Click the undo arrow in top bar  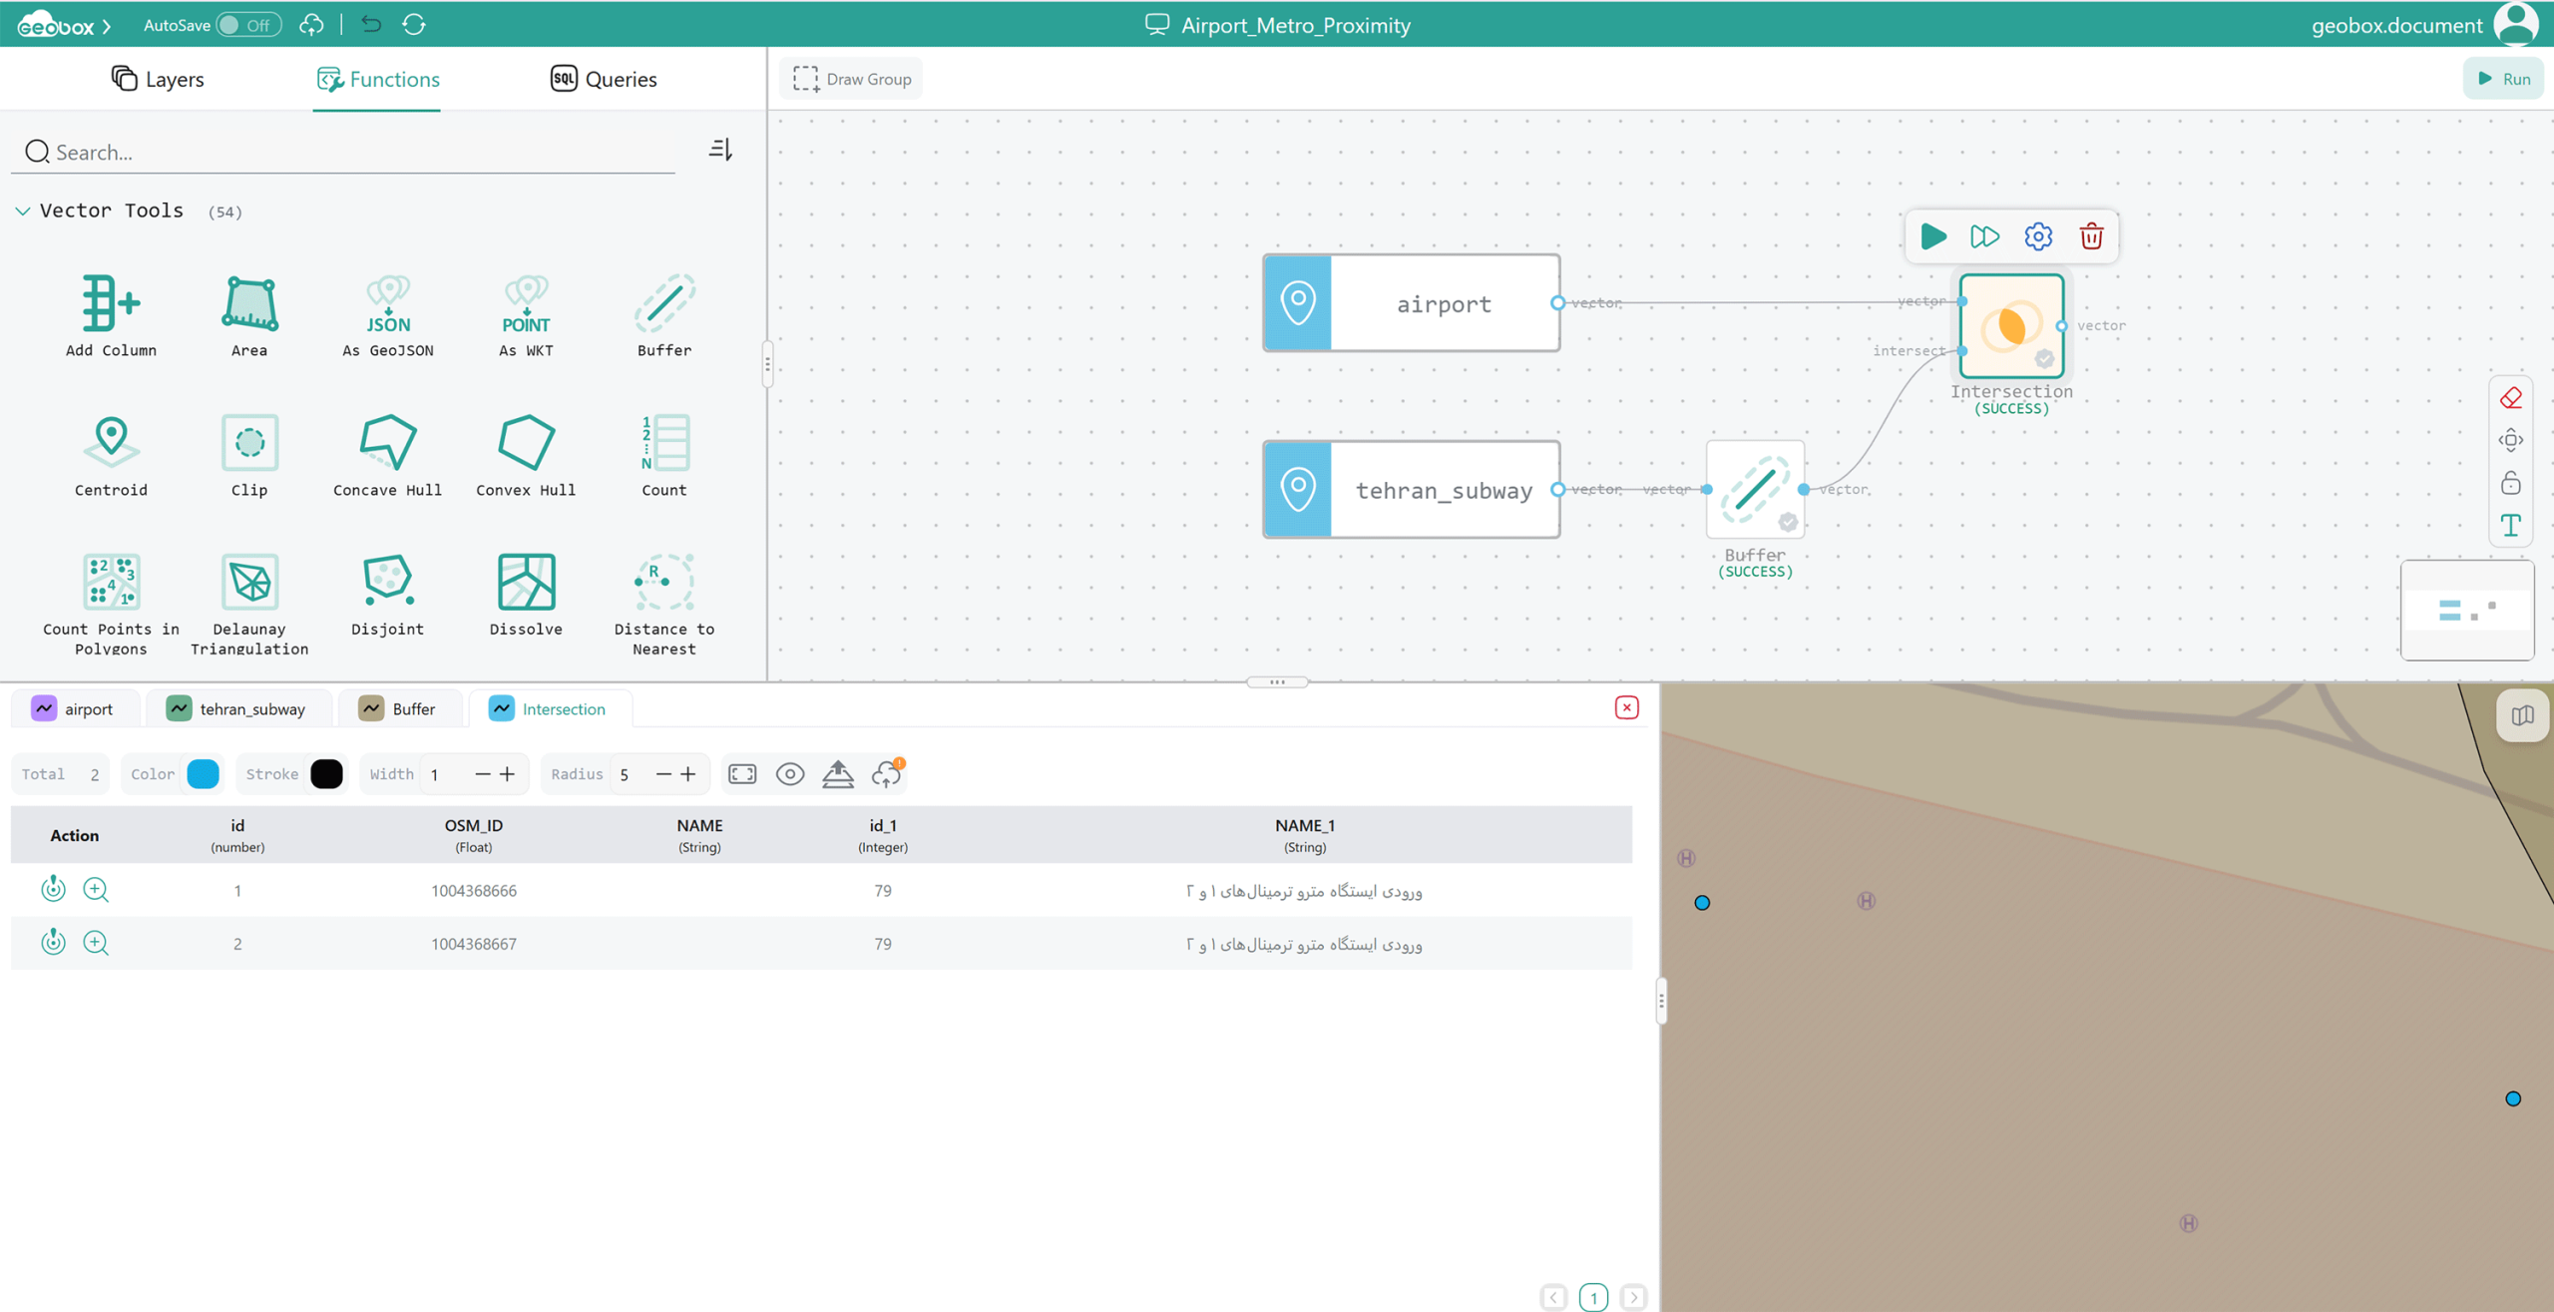(371, 24)
